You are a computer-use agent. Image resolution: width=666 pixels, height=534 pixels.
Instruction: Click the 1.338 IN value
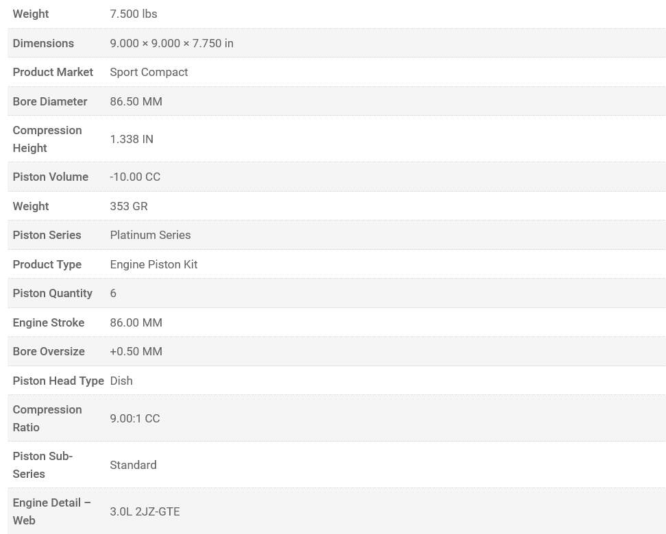click(x=132, y=139)
